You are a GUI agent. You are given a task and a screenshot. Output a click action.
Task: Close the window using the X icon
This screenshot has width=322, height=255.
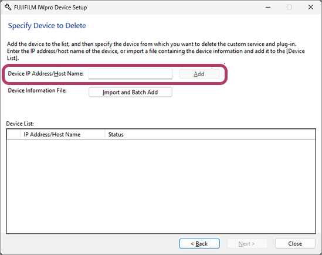click(311, 7)
